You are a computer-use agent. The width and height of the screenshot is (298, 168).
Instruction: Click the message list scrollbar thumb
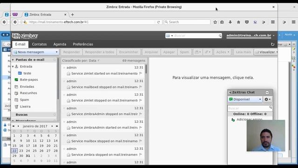[146, 69]
